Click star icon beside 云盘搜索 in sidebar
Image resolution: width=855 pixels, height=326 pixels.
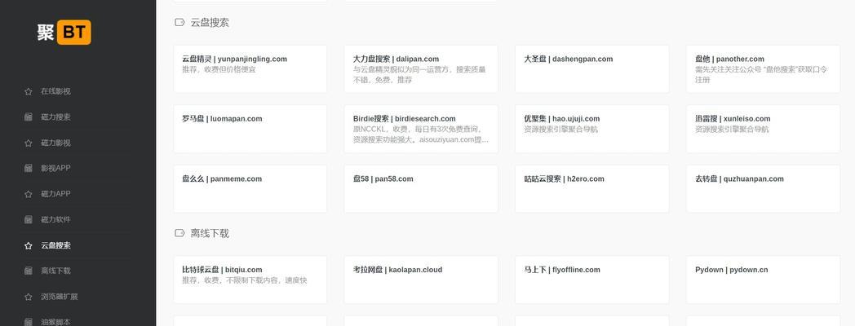point(29,246)
